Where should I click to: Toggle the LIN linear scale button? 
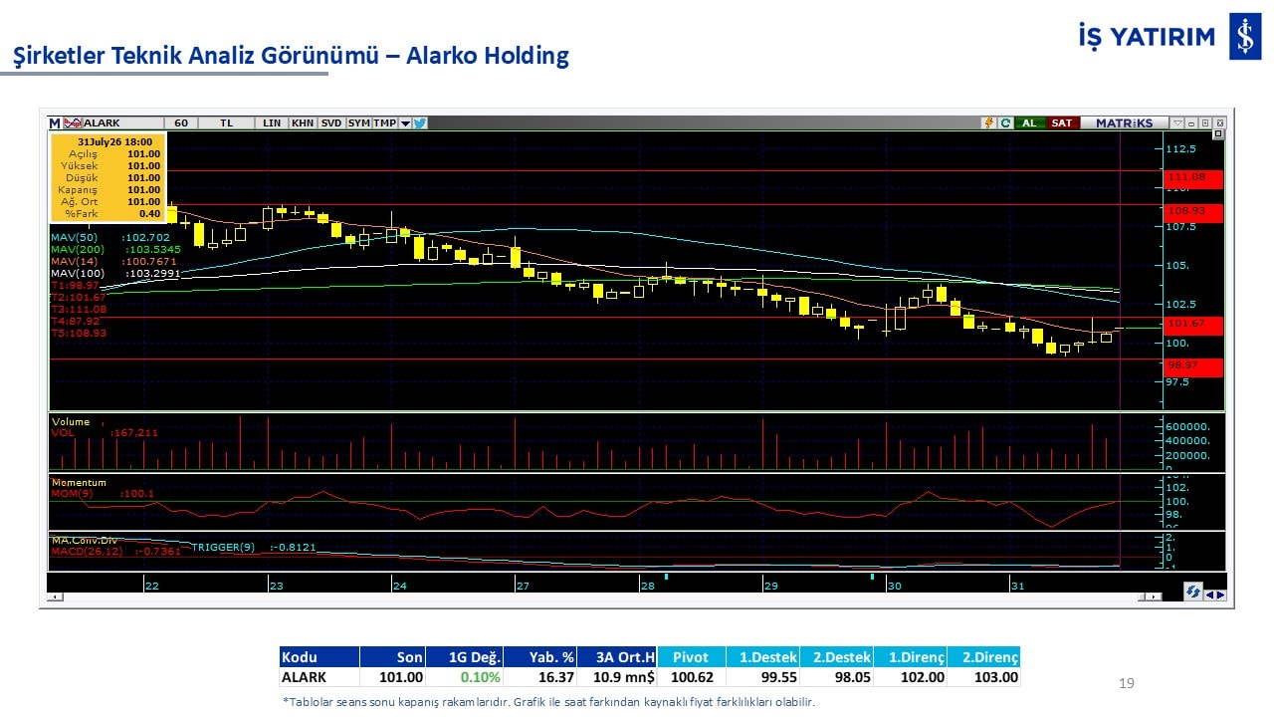(272, 123)
